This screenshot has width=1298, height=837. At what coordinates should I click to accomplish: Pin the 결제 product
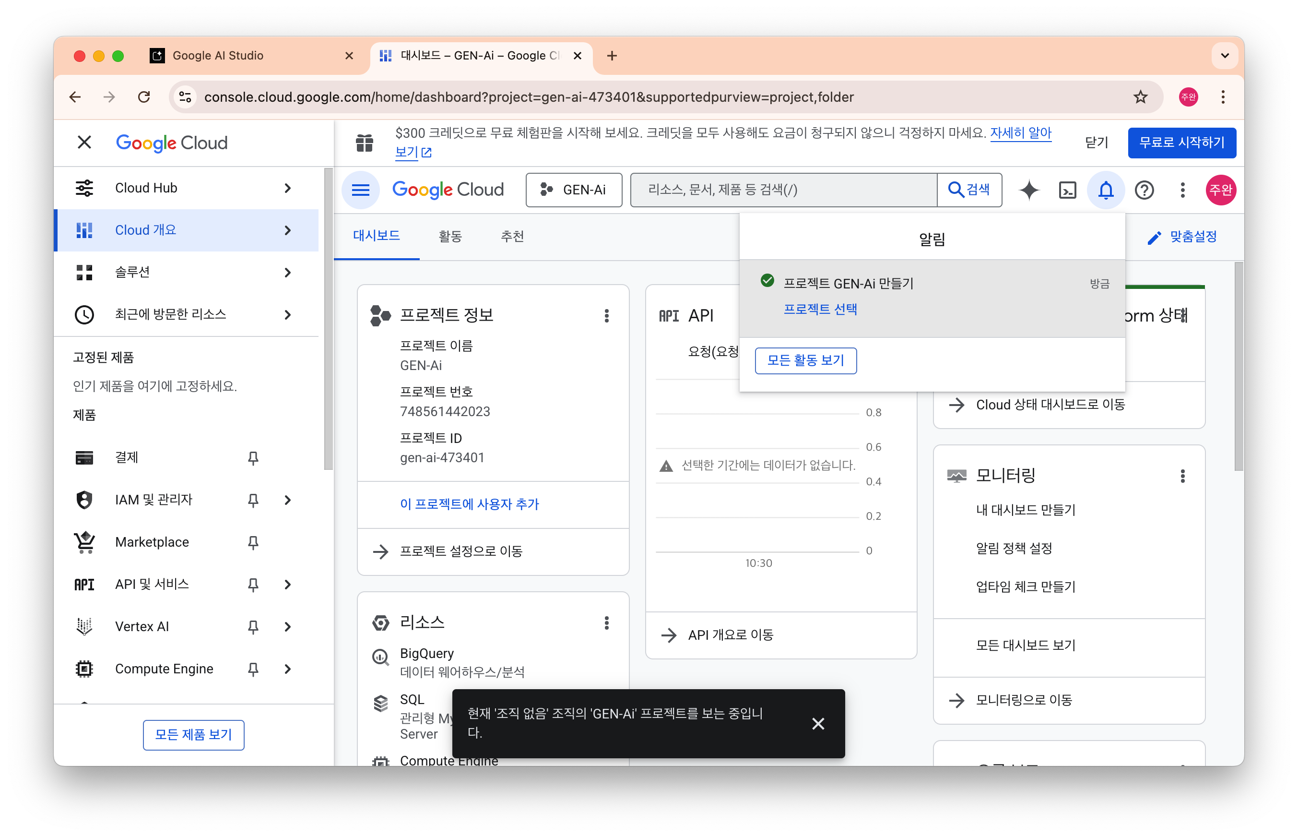[253, 458]
